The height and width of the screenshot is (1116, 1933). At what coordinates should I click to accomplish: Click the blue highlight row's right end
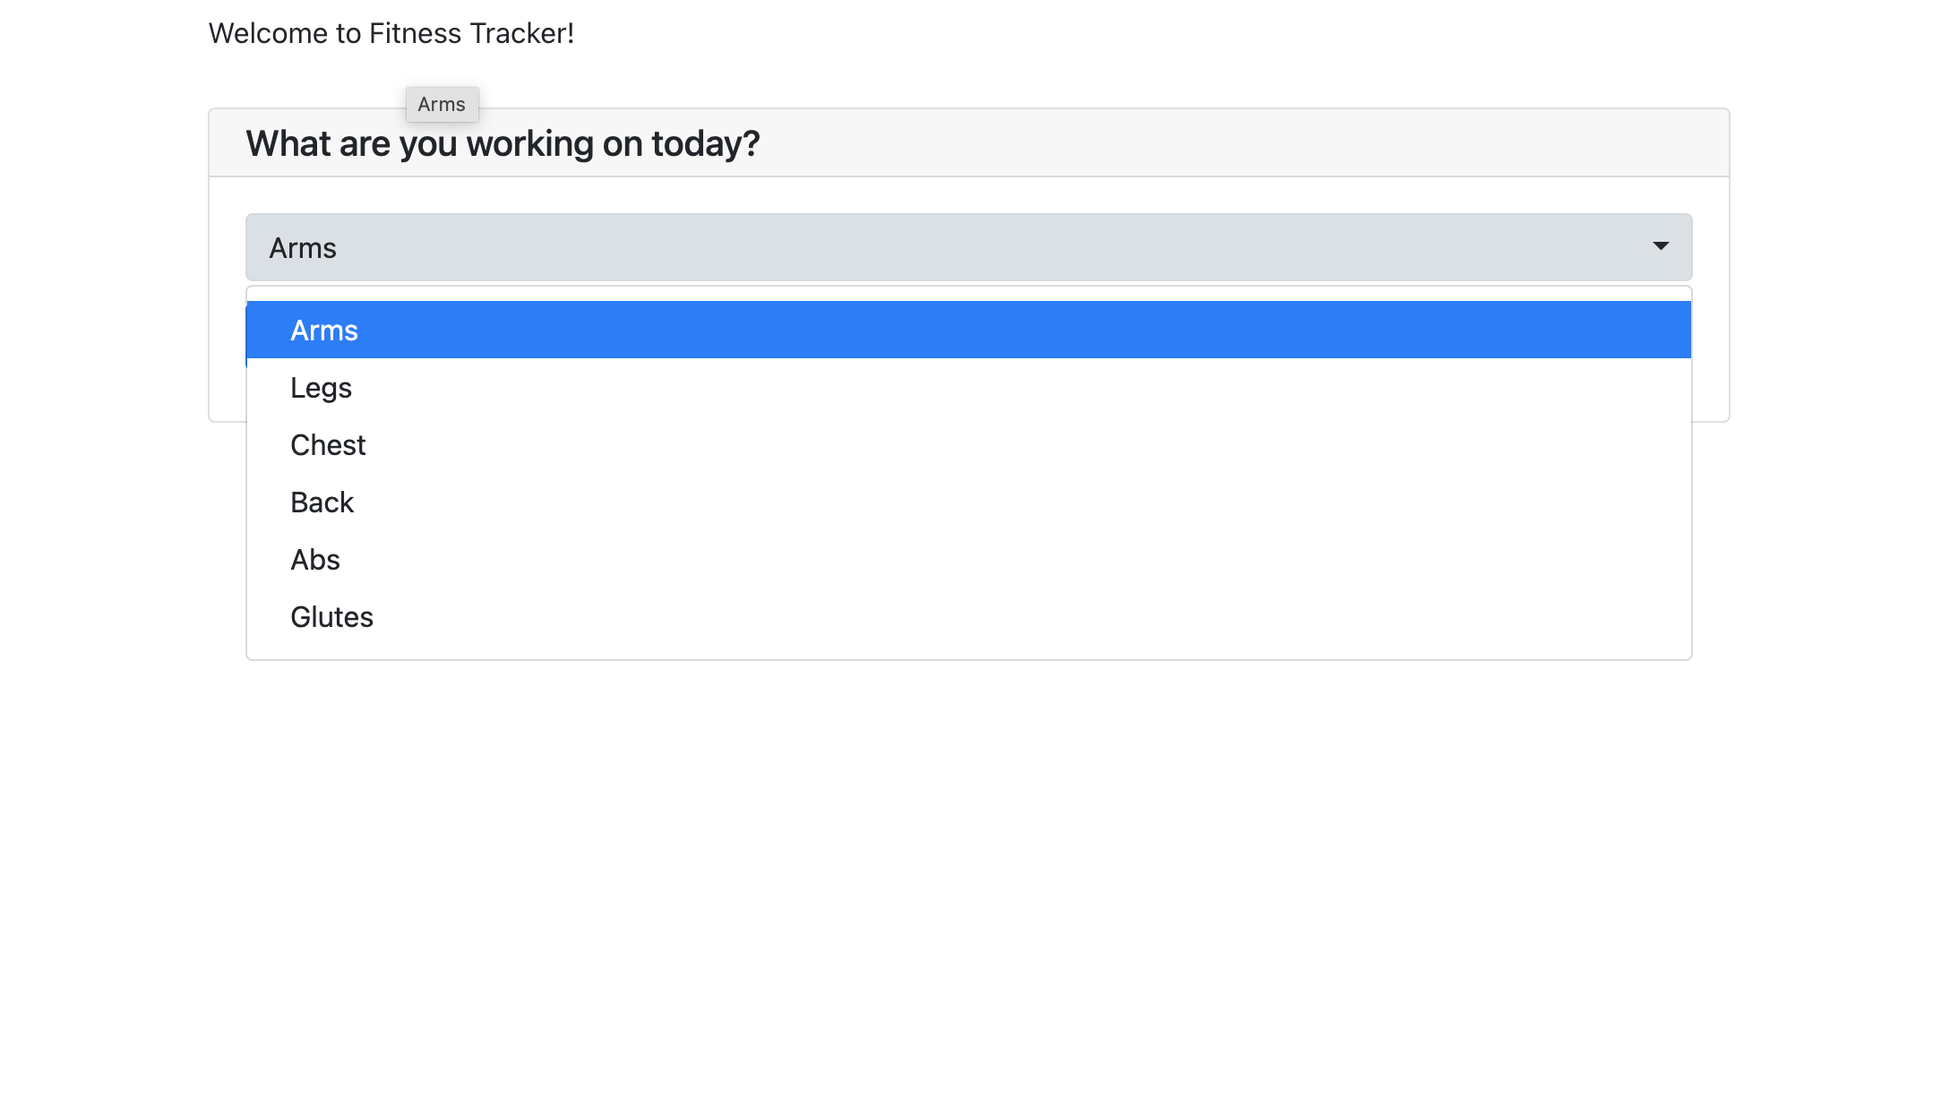pyautogui.click(x=1523, y=330)
